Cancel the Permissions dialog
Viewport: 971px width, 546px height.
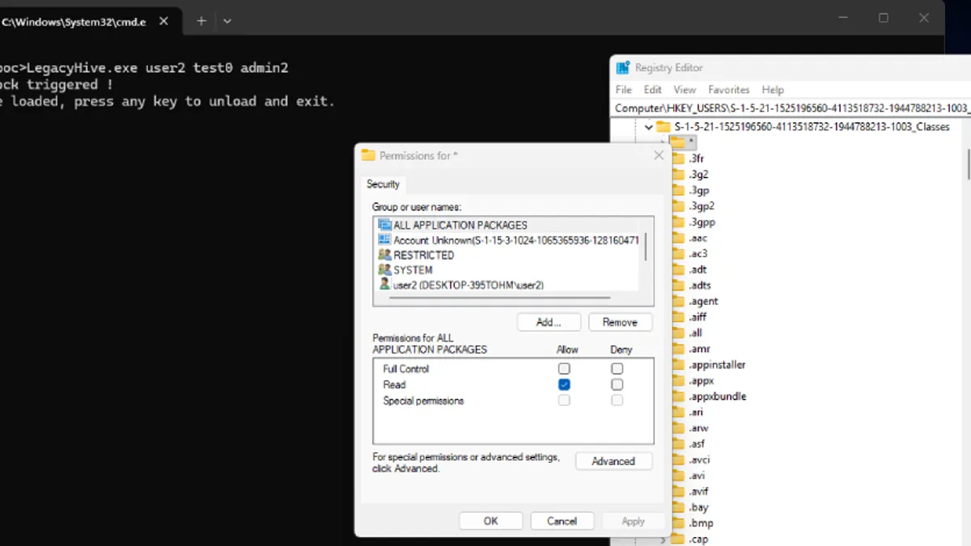[x=562, y=521]
